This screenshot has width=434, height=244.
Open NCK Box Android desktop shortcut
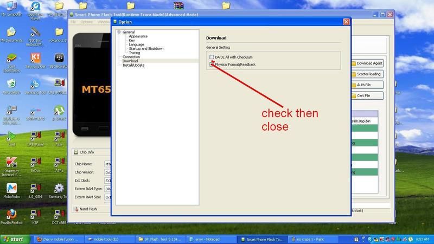click(35, 36)
